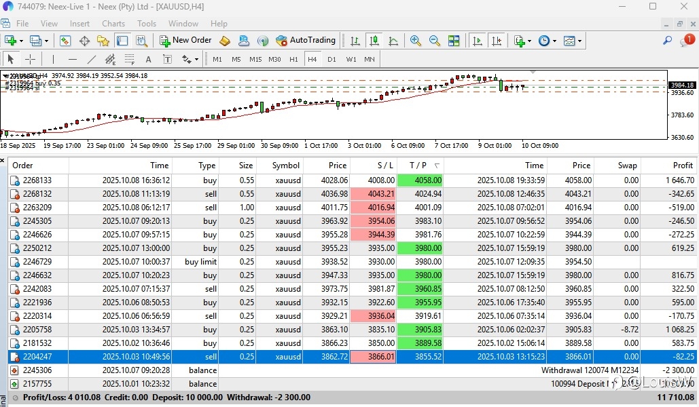Click the Zoom Out magnifier
Viewport: 699px width, 407px height.
(434, 41)
